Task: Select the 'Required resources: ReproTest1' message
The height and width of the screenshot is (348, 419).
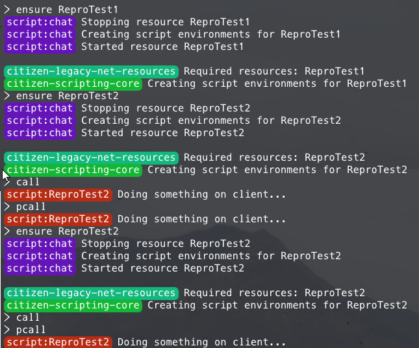Action: pyautogui.click(x=274, y=71)
